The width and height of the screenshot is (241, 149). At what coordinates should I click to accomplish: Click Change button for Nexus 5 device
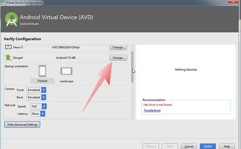(x=118, y=47)
